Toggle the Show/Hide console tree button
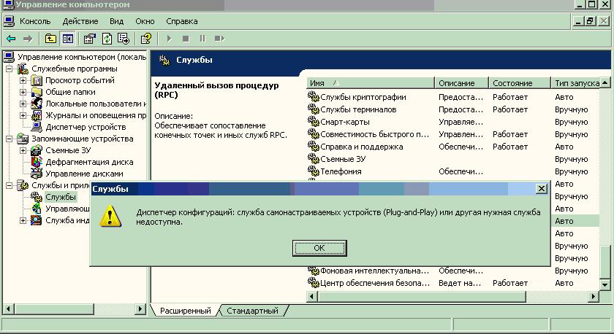614x334 pixels. point(67,39)
